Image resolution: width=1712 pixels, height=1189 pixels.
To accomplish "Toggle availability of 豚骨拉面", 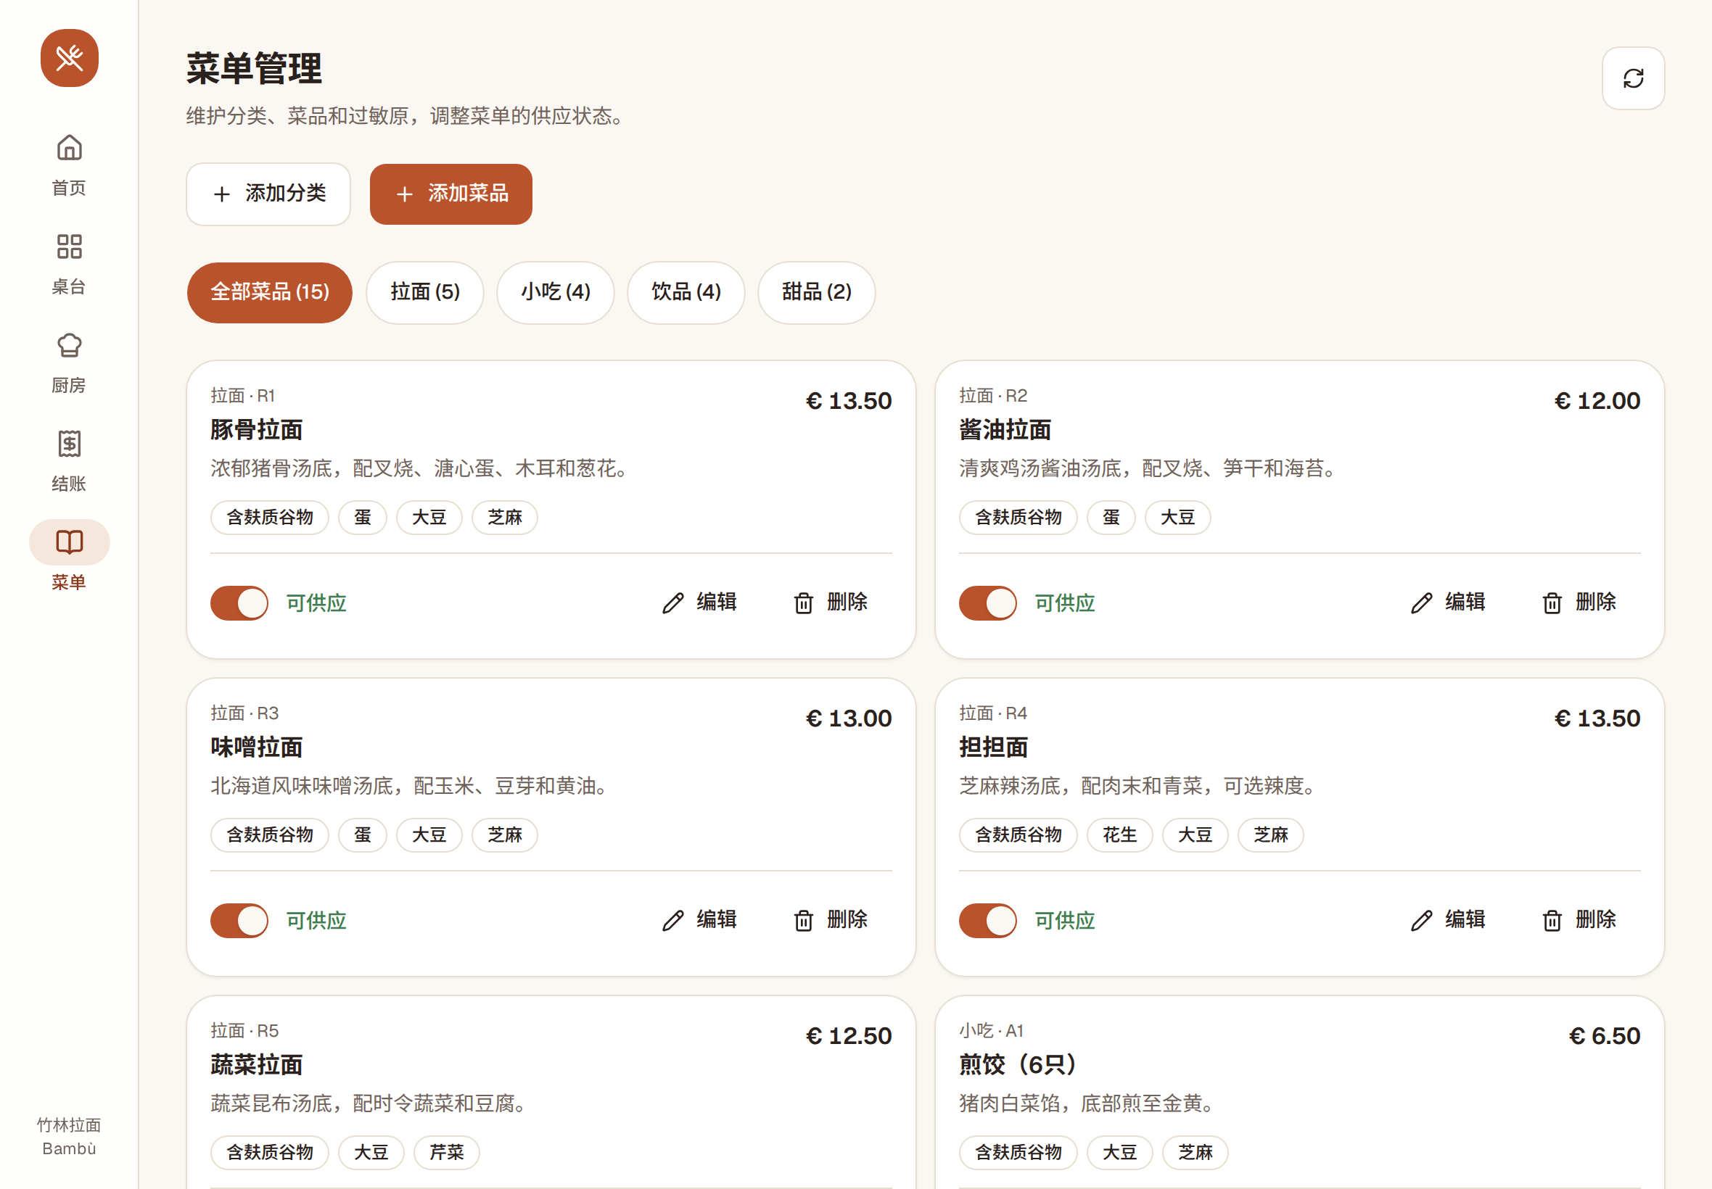I will [x=239, y=602].
